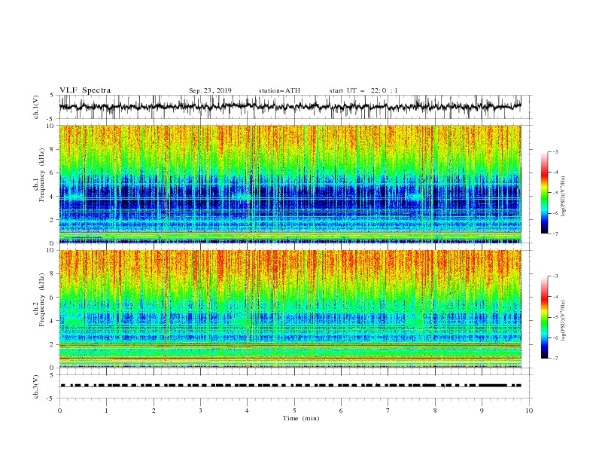Click the "ch.1(V)" vertical axis label
This screenshot has height=461, width=596.
pyautogui.click(x=36, y=107)
